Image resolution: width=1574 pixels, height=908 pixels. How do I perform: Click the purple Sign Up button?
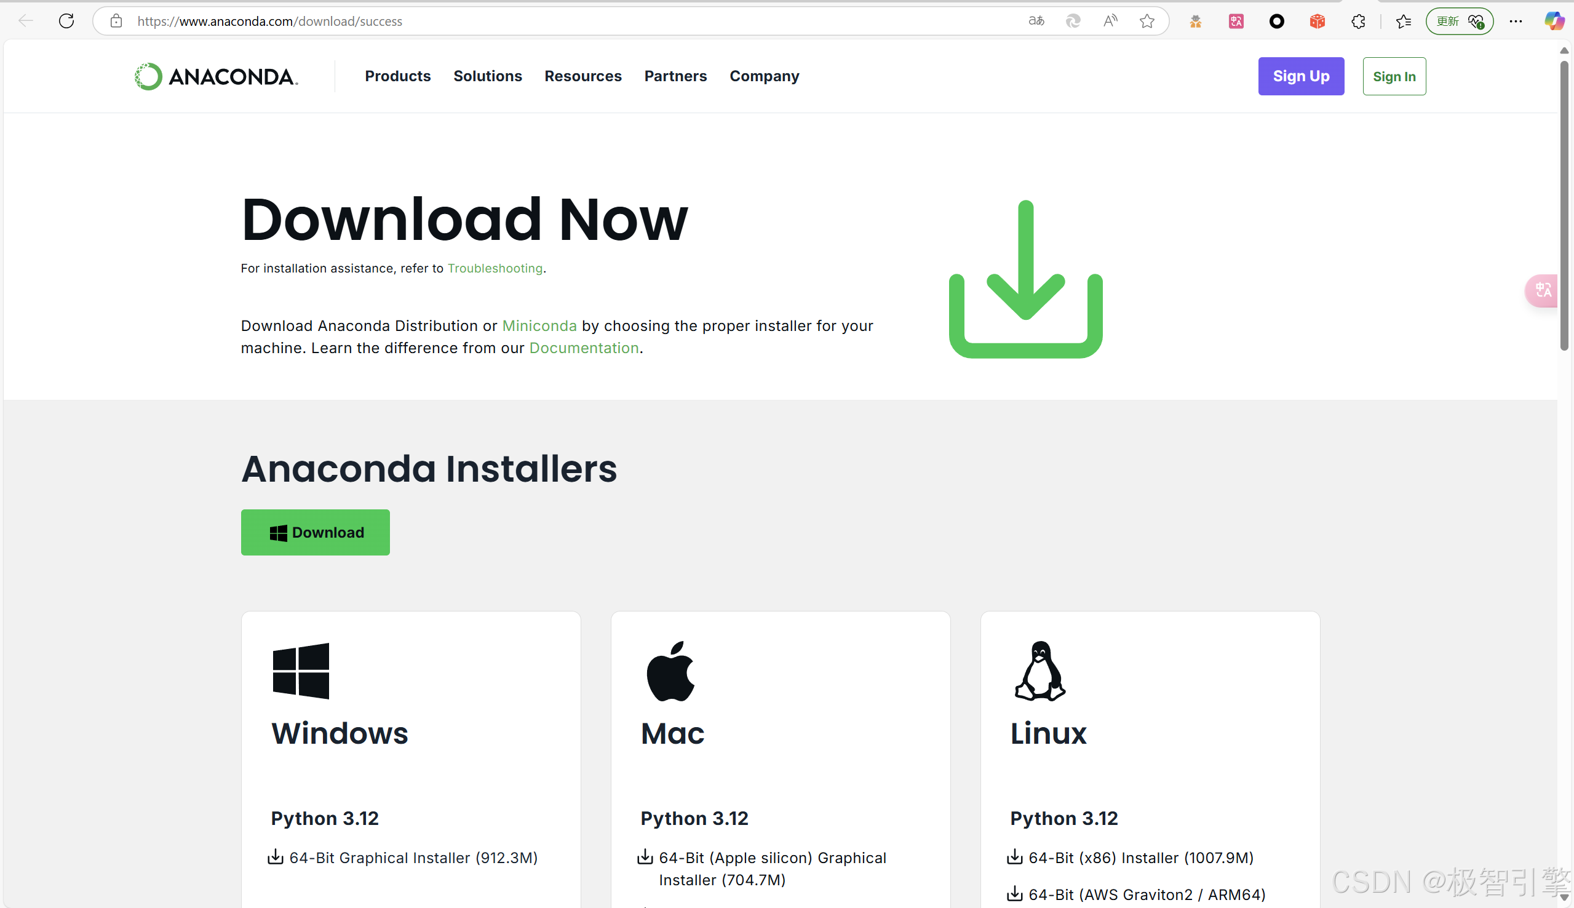1301,76
